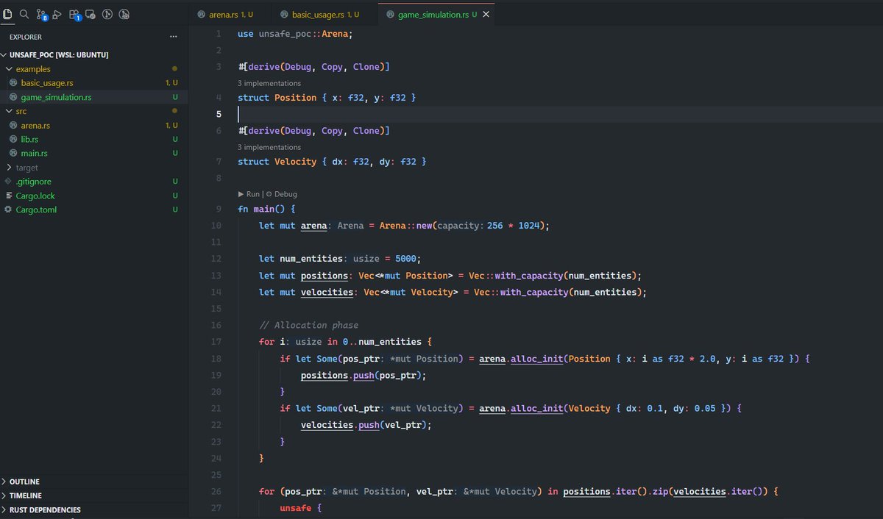Open the Git Graph icon in the activity bar
This screenshot has width=883, height=519.
(x=107, y=14)
